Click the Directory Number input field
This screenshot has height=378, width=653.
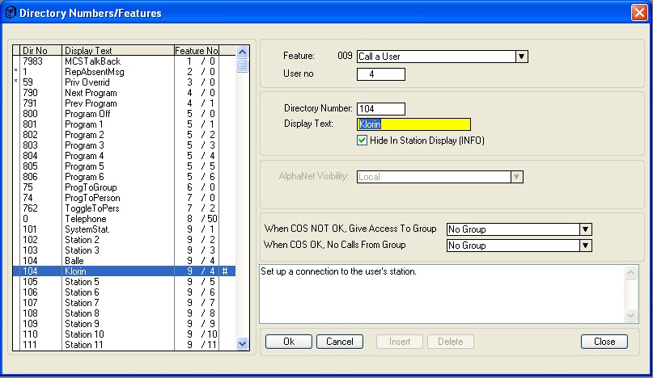click(380, 109)
